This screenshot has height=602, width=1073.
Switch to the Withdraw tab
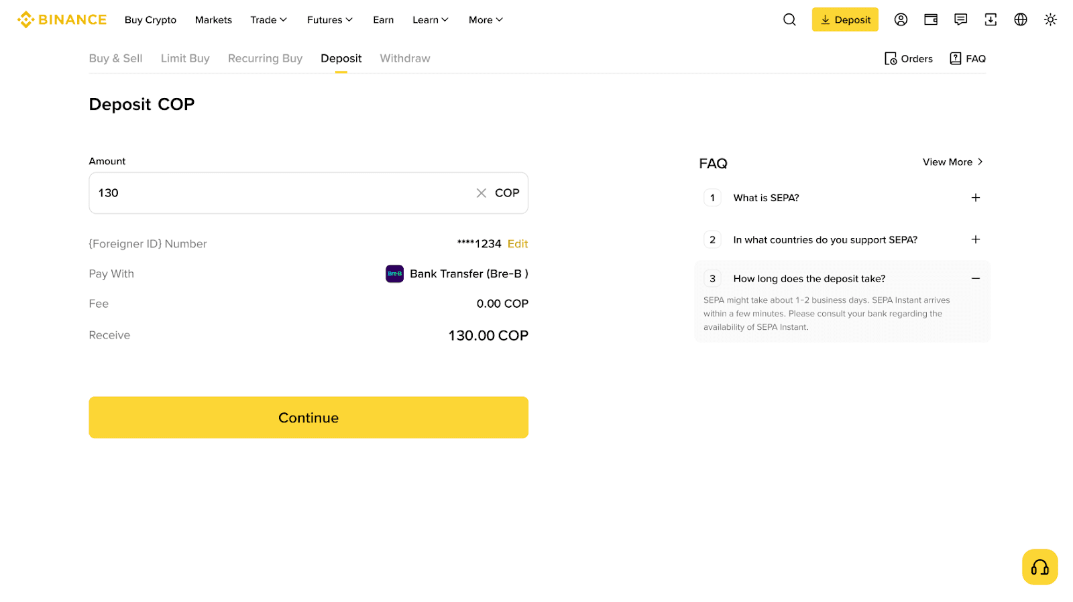[405, 58]
